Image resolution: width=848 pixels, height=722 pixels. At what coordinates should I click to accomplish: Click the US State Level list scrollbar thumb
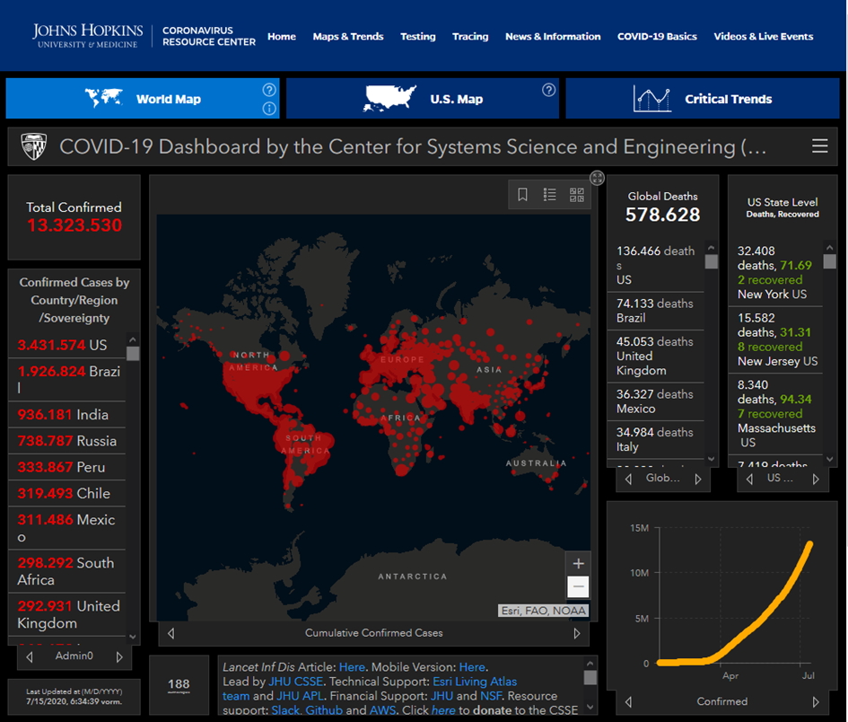pyautogui.click(x=830, y=261)
